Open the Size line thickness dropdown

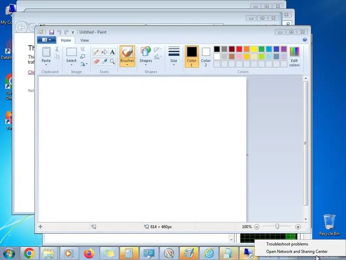pos(174,57)
